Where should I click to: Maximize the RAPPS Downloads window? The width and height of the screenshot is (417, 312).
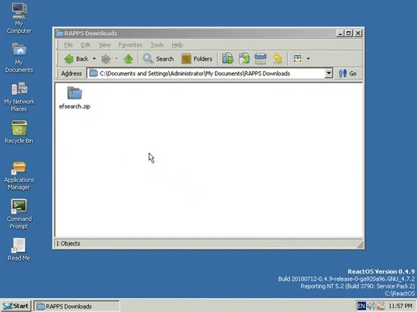click(349, 33)
